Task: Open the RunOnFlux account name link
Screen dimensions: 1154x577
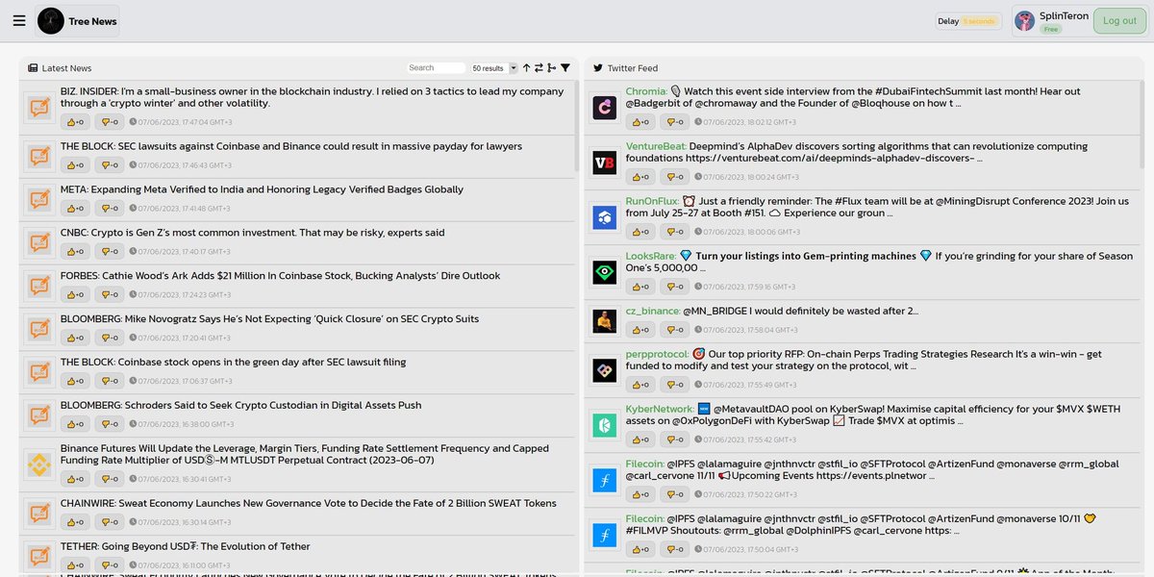Action: [653, 201]
